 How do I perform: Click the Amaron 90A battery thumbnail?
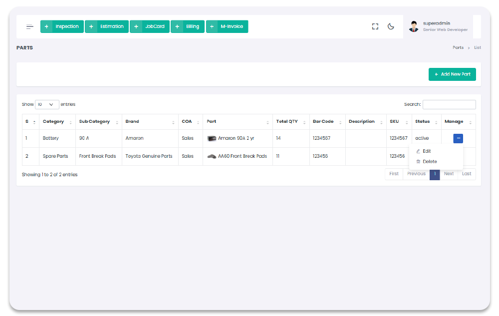(x=212, y=138)
